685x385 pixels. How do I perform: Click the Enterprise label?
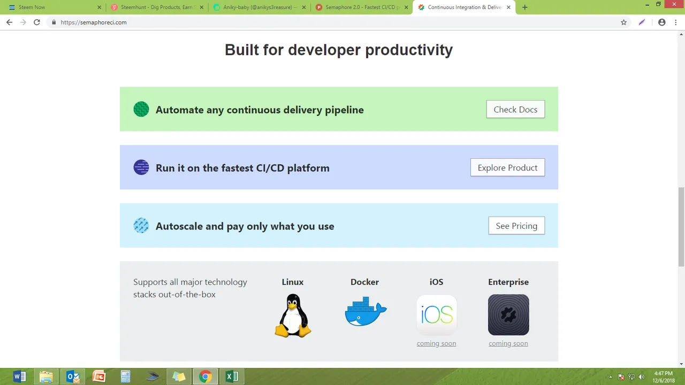pos(508,282)
